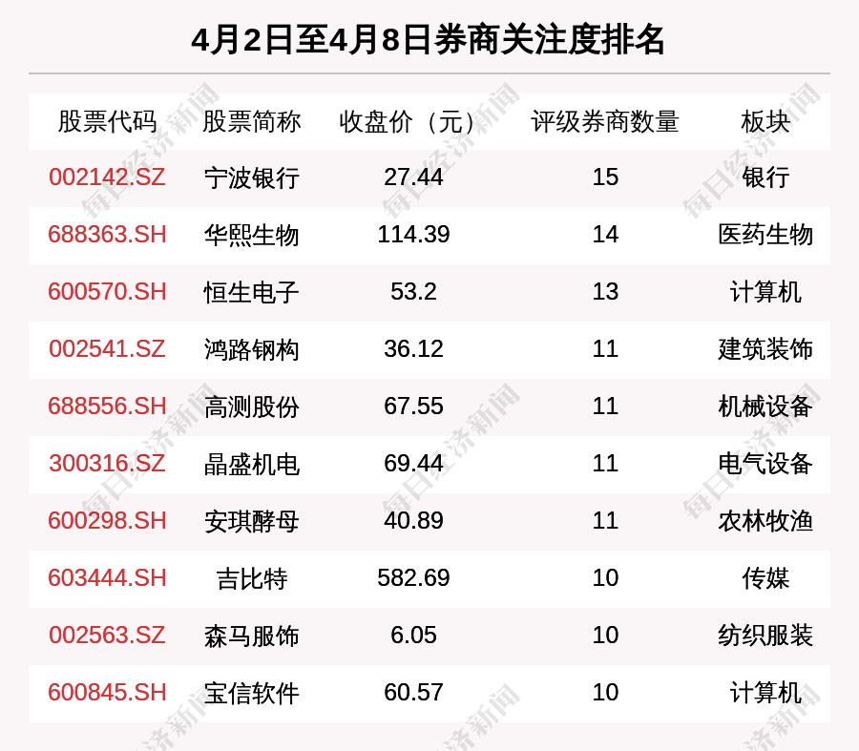This screenshot has height=751, width=859.
Task: Click stock code 603444.SH
Action: pyautogui.click(x=107, y=578)
